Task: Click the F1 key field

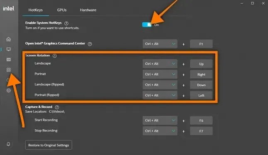Action: click(x=201, y=44)
